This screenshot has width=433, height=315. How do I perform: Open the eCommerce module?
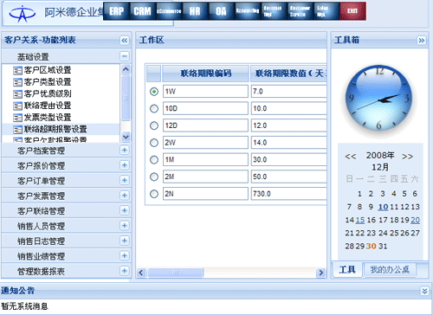click(x=169, y=11)
